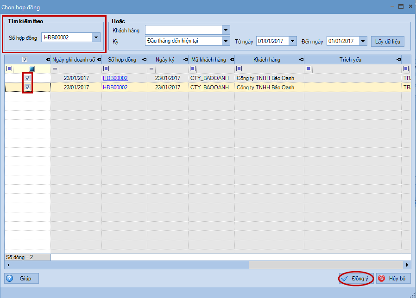This screenshot has width=416, height=298.
Task: Click pin icon on Số hợp đồng column
Action: 145,60
